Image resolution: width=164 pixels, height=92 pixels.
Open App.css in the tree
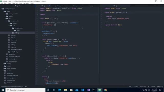13,35
